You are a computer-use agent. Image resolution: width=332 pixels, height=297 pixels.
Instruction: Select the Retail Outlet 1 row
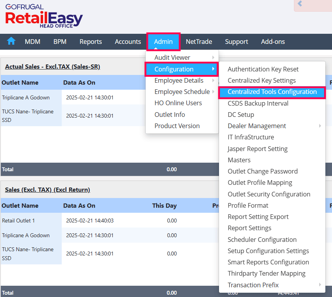(x=18, y=221)
